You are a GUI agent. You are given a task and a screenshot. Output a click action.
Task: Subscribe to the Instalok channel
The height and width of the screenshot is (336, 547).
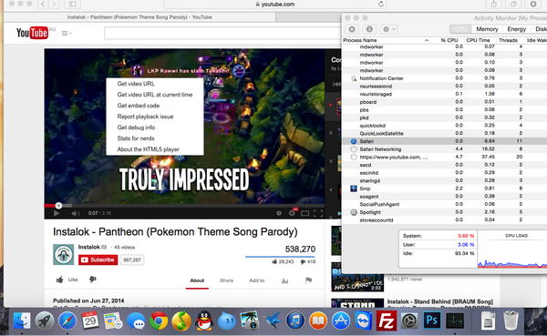coord(98,260)
